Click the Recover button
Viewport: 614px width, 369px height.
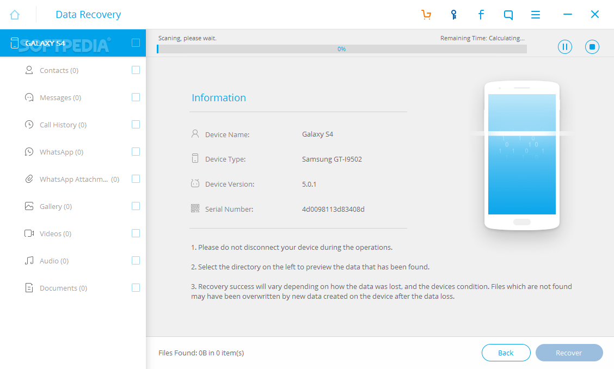[x=569, y=353]
